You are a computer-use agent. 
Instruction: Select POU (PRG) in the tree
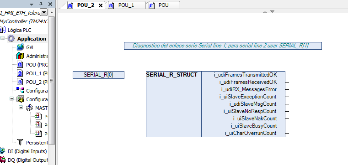click(x=37, y=65)
